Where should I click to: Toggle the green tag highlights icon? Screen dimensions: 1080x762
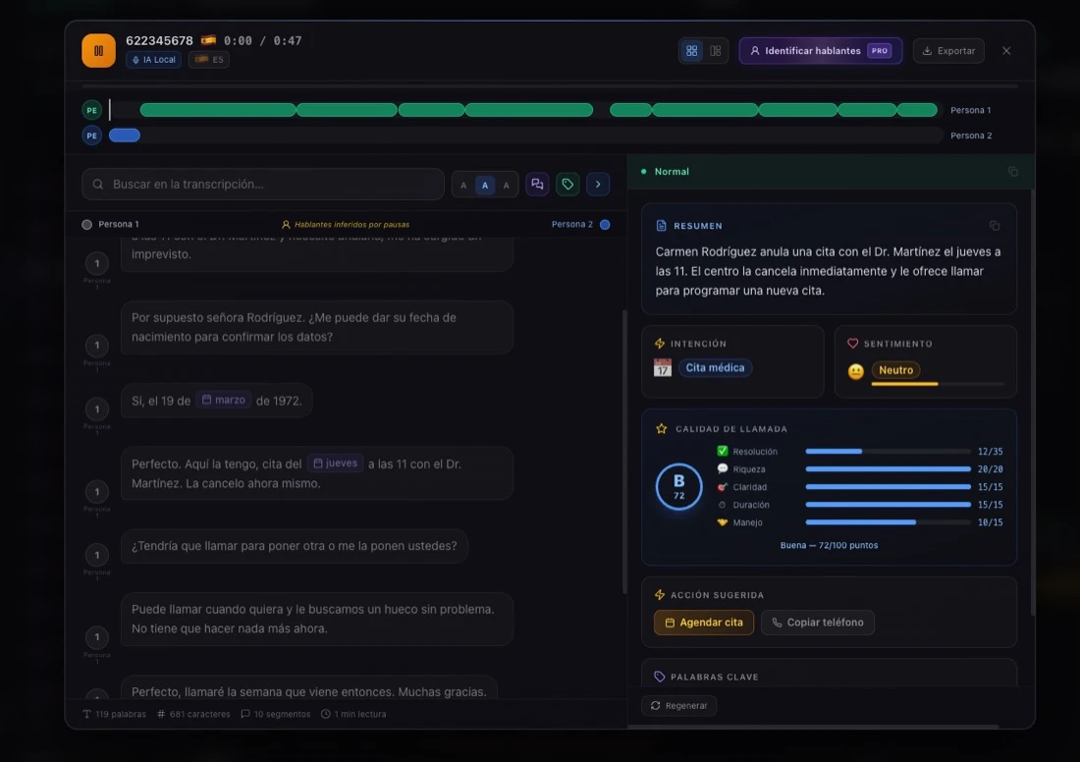(567, 185)
